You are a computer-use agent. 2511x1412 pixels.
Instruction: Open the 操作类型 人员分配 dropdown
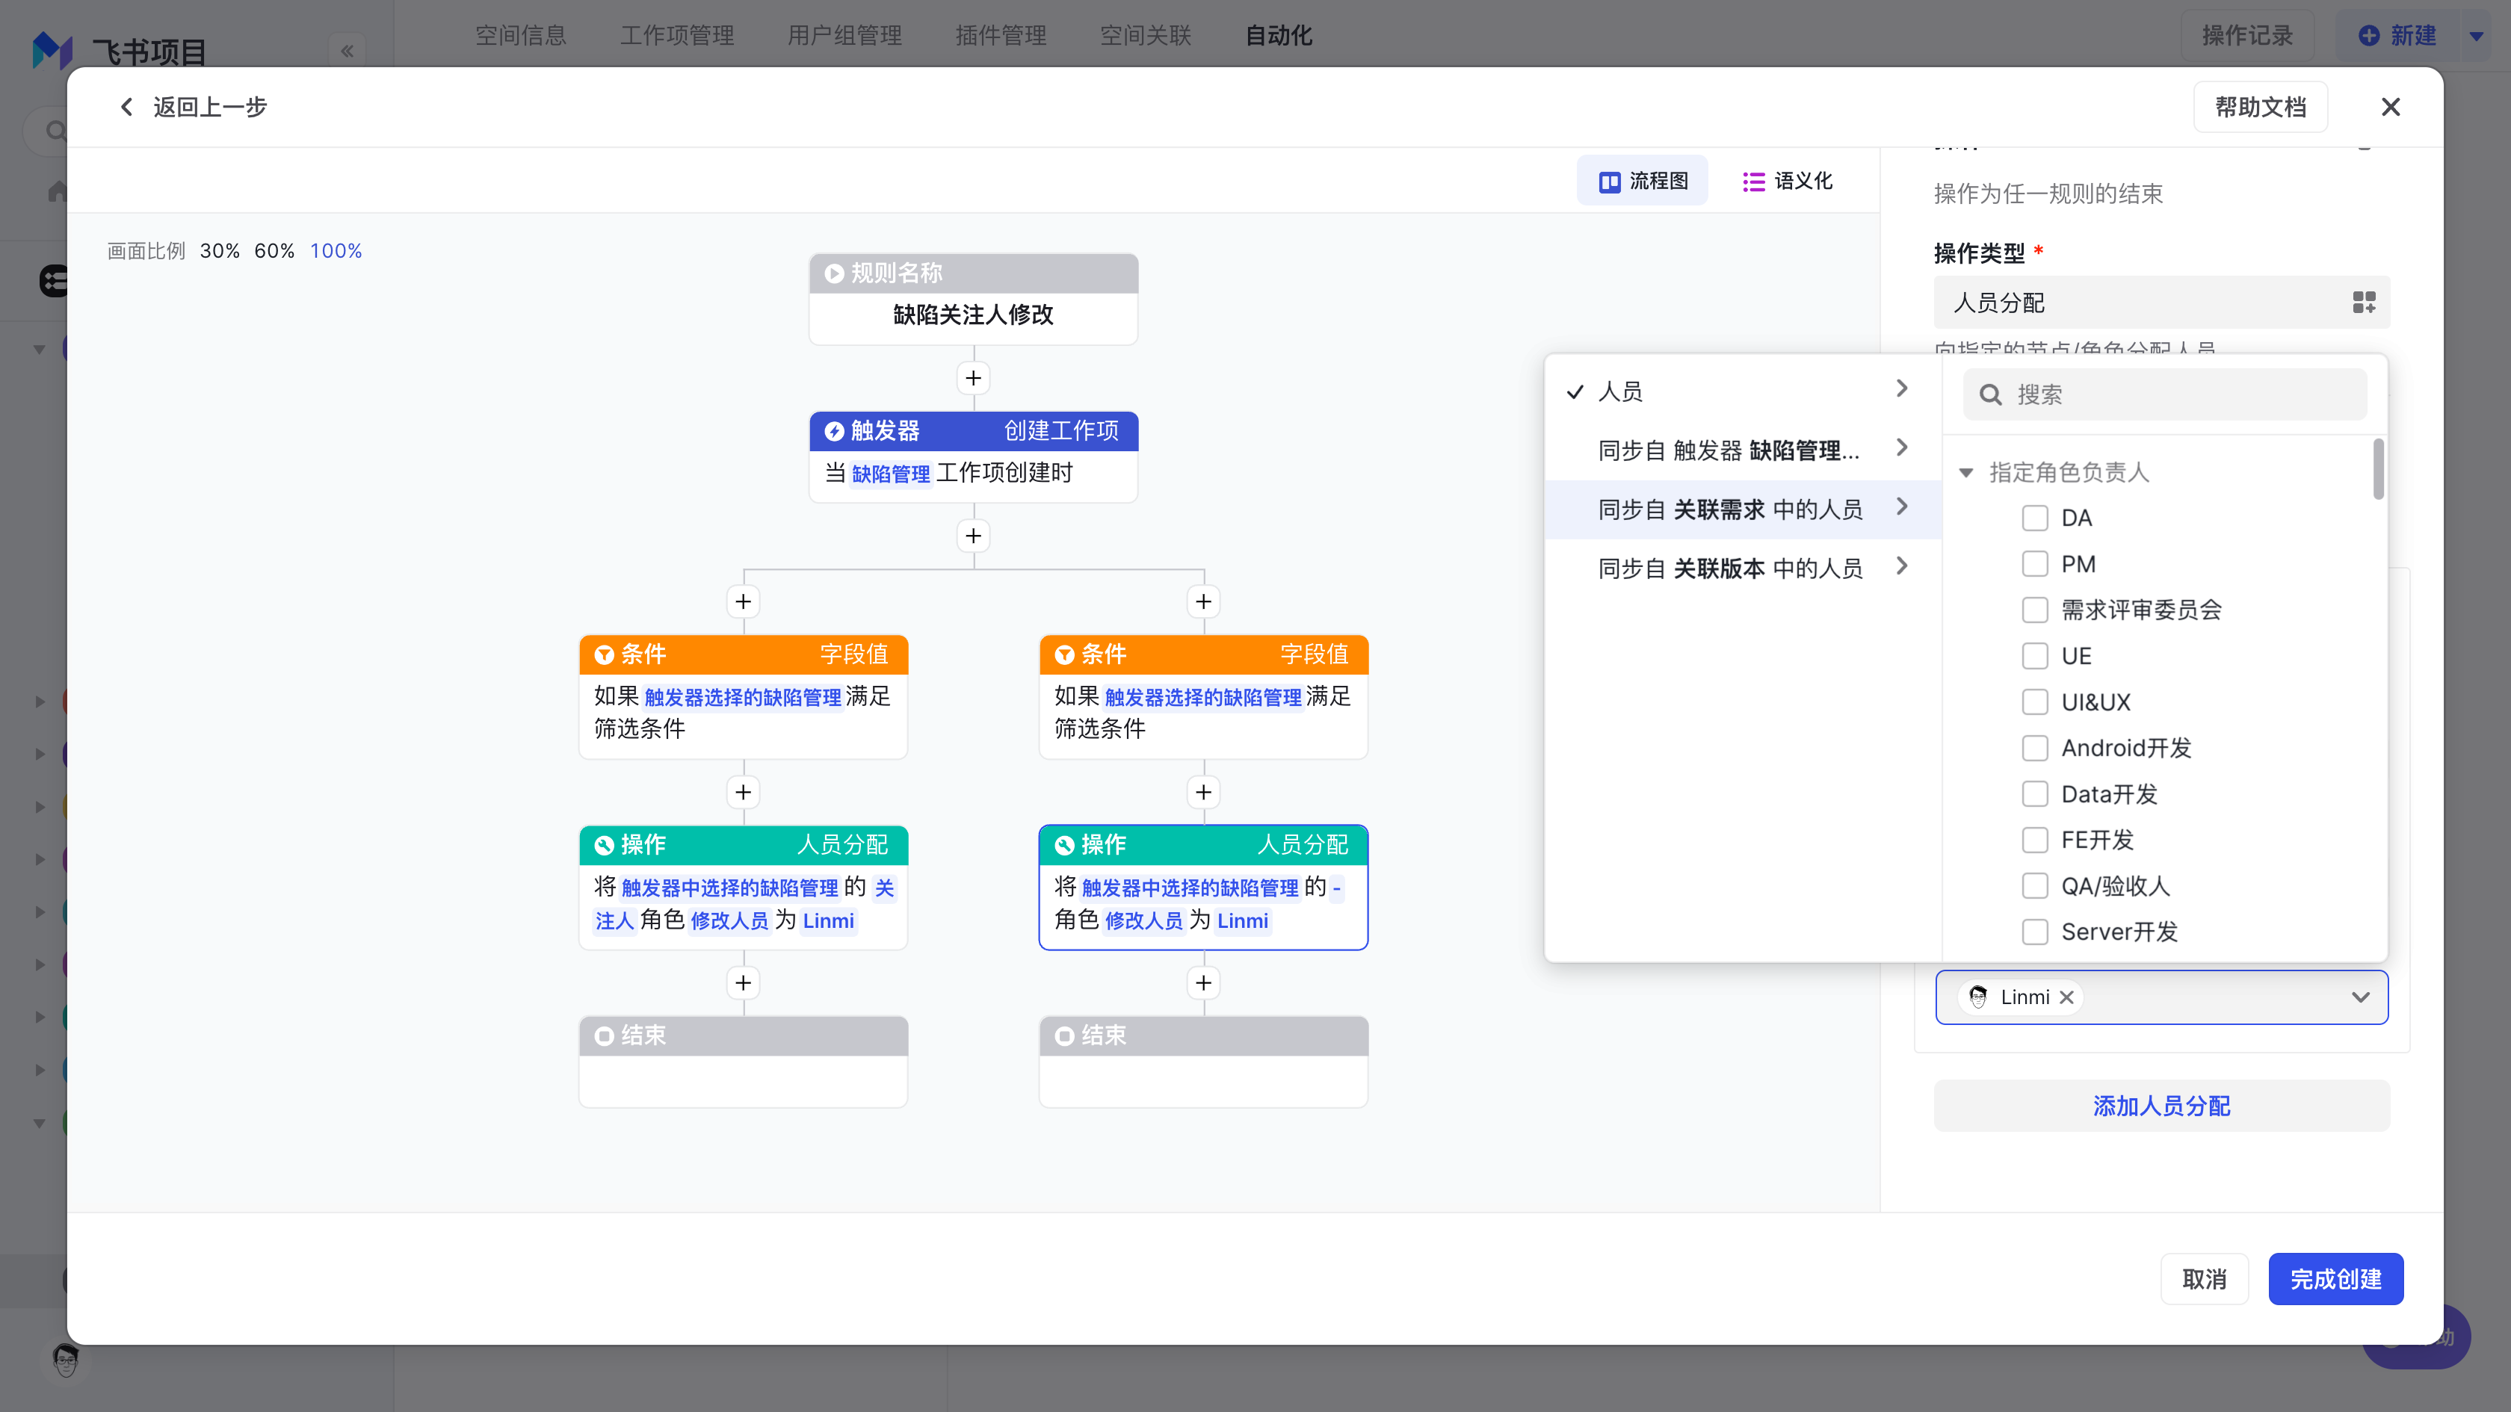point(2161,302)
